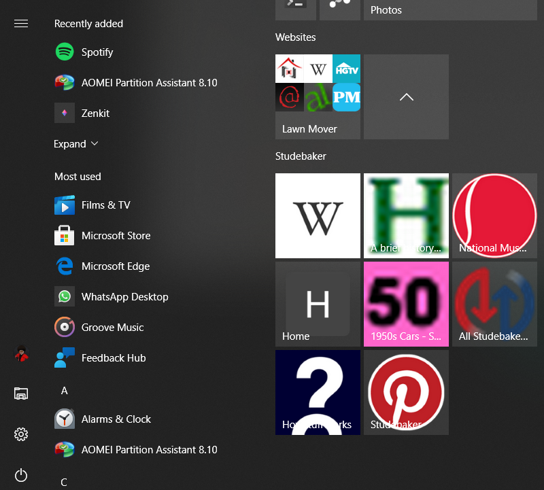Open the Alarms & Clock icon
The width and height of the screenshot is (544, 490).
tap(65, 419)
